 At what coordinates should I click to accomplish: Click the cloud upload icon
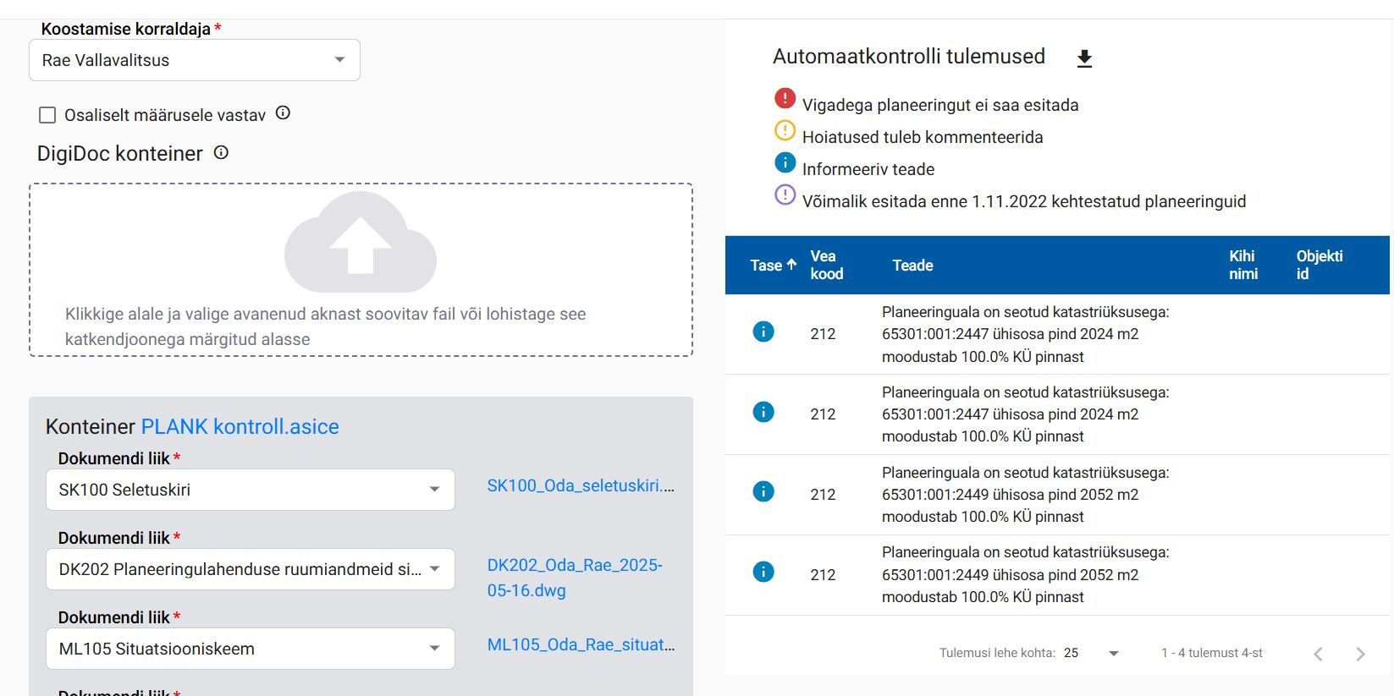361,242
